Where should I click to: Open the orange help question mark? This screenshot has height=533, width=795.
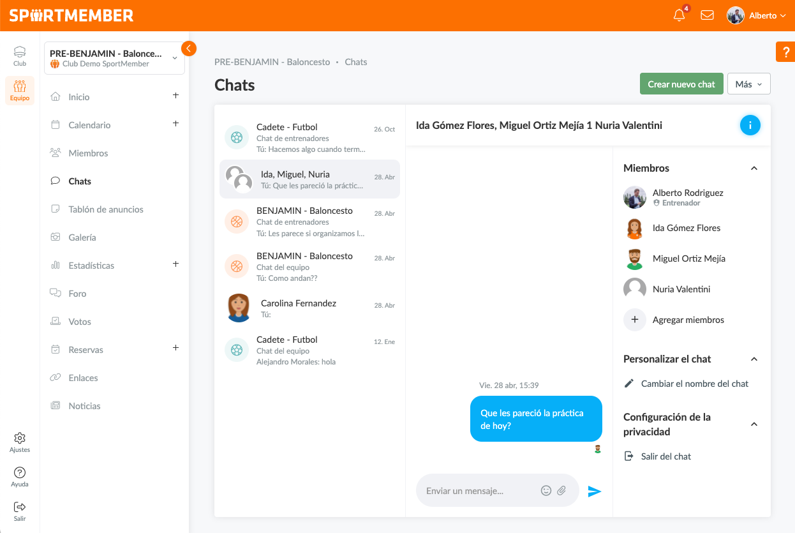[785, 52]
